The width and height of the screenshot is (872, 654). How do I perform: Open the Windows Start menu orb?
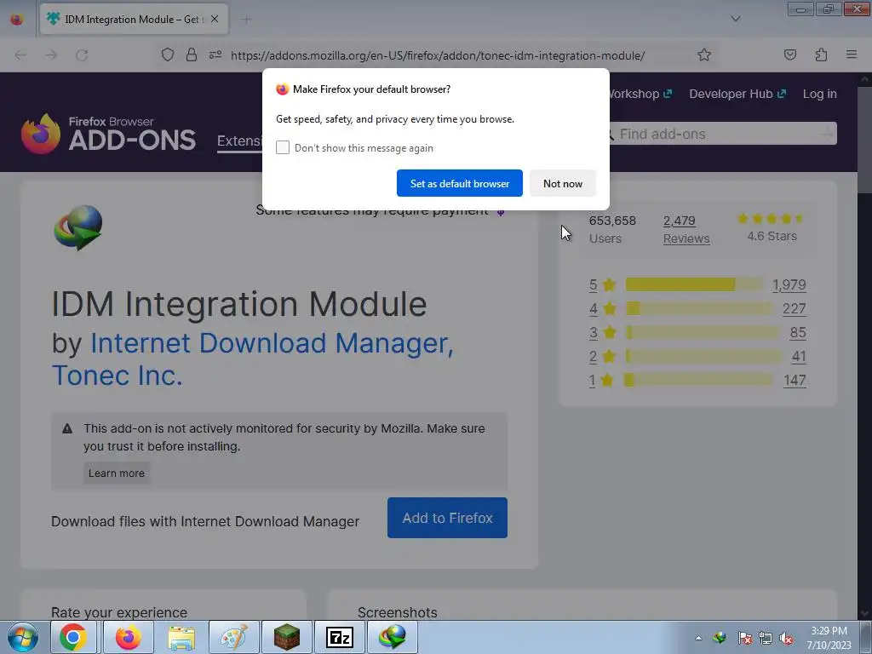pos(22,637)
